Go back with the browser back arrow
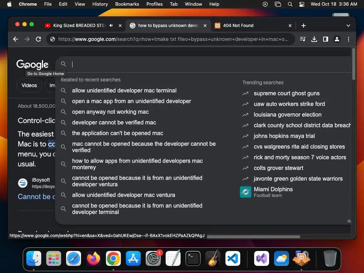Image resolution: width=364 pixels, height=273 pixels. click(x=16, y=39)
